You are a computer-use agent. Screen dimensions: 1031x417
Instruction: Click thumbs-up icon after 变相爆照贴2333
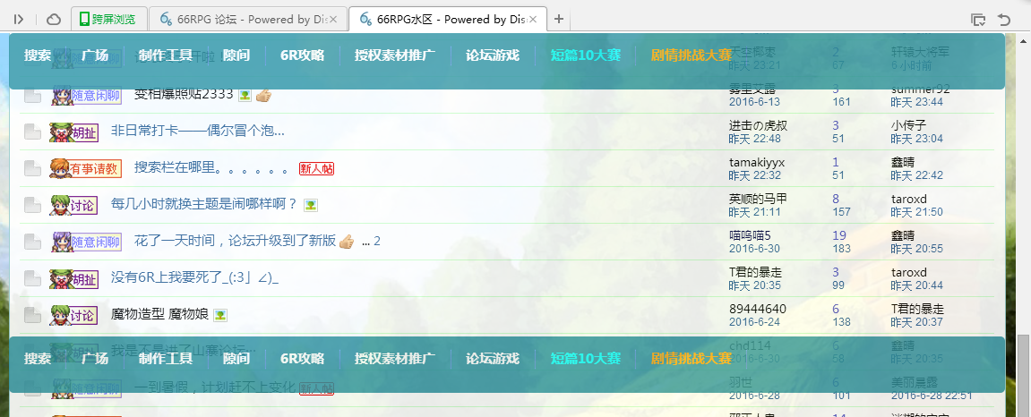click(263, 95)
